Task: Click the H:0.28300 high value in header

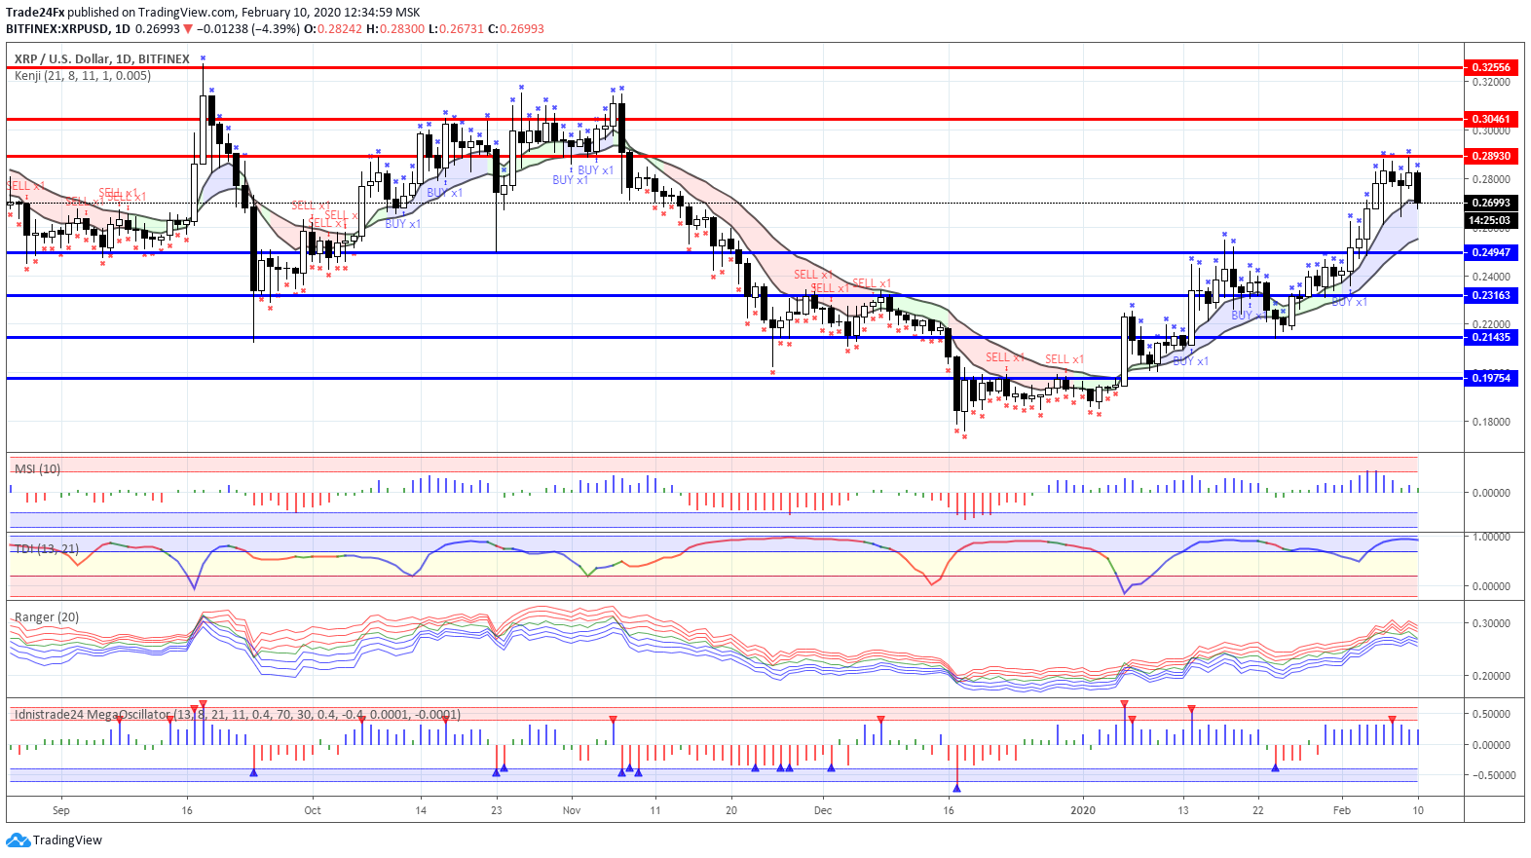Action: (x=395, y=29)
